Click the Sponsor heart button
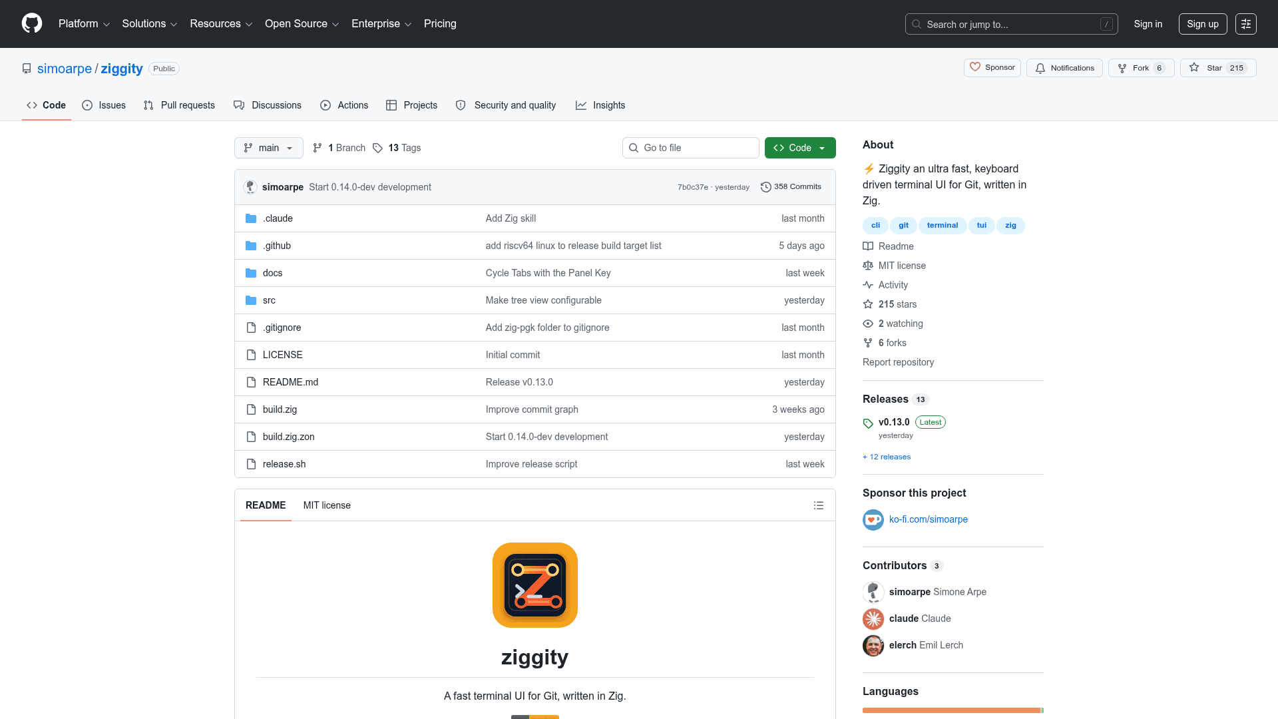The height and width of the screenshot is (719, 1278). point(992,67)
